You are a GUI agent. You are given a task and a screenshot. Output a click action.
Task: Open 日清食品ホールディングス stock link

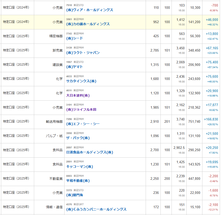pos(90,152)
